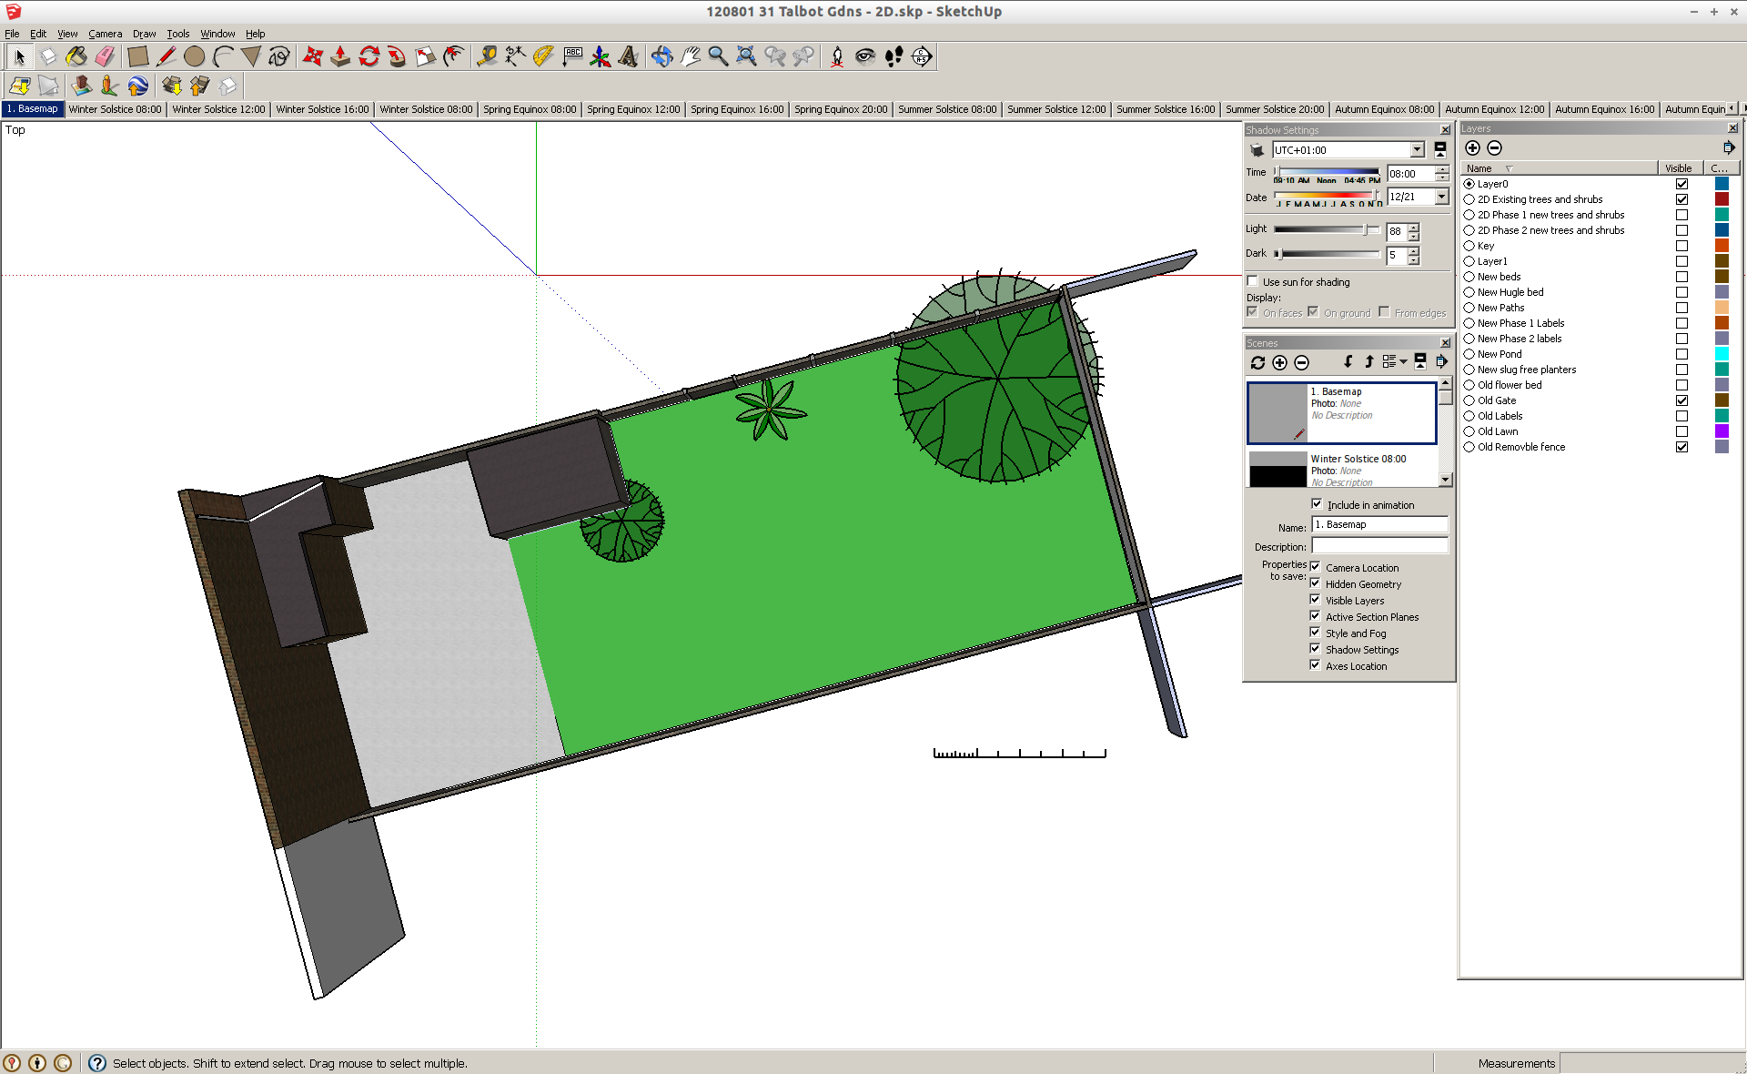The image size is (1747, 1074).
Task: Select the Orbit camera tool
Action: [661, 56]
